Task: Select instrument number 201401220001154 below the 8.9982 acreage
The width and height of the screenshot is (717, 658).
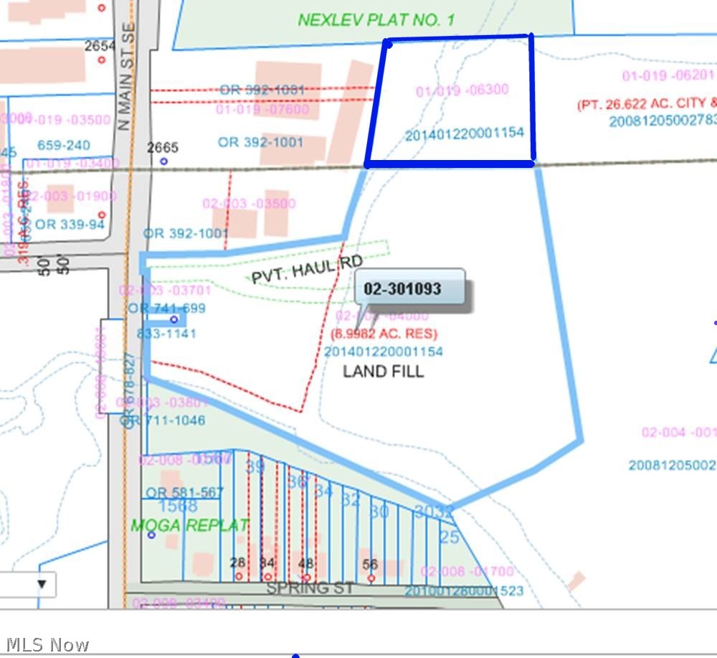Action: 383,352
